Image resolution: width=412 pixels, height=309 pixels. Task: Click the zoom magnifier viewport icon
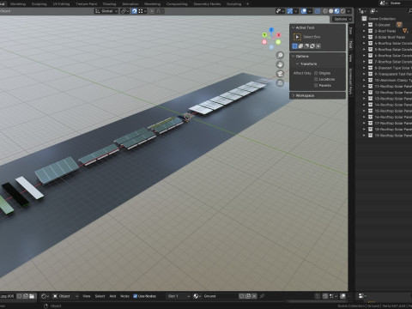point(280,55)
